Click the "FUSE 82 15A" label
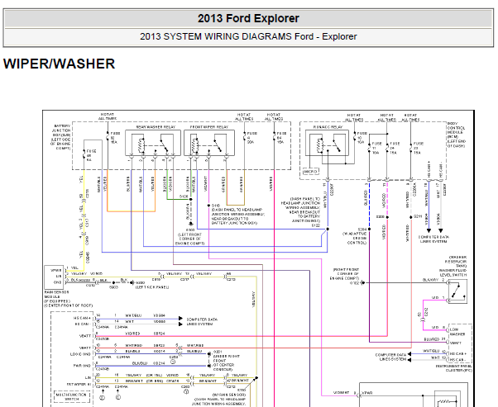This screenshot has height=407, width=498. (x=115, y=138)
